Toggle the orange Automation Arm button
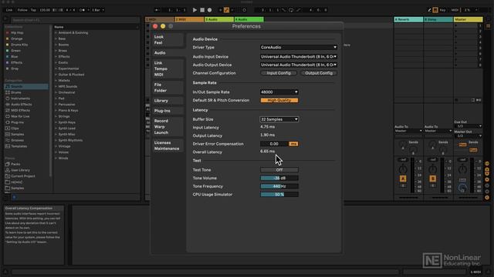Viewport: 494px width, 277px height. [226, 10]
